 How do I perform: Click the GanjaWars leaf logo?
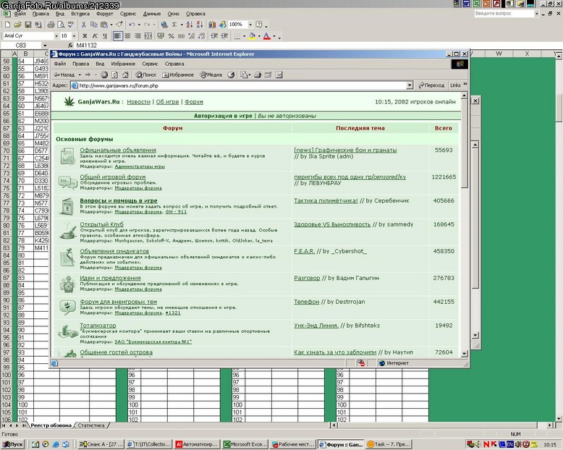[x=69, y=101]
